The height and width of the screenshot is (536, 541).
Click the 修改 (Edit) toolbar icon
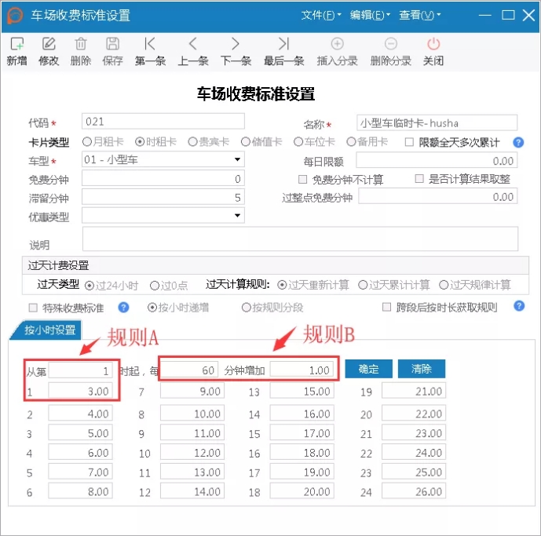point(49,44)
